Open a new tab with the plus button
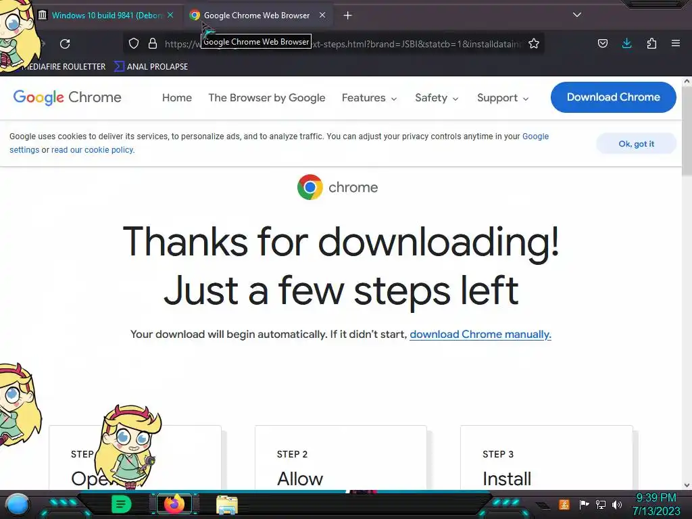The height and width of the screenshot is (519, 692). (x=348, y=16)
